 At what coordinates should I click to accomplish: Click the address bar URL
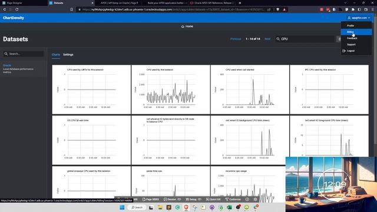[x=173, y=9]
